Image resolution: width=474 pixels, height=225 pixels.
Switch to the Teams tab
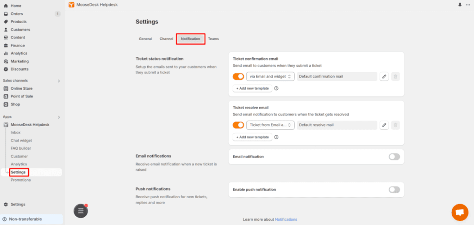coord(213,39)
